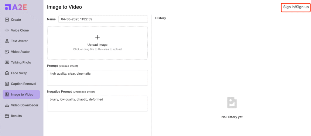Click the No History placeholder image

click(x=232, y=102)
